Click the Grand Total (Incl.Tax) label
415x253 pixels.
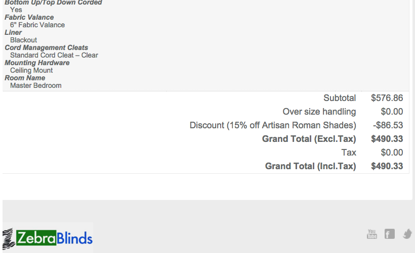pyautogui.click(x=310, y=166)
